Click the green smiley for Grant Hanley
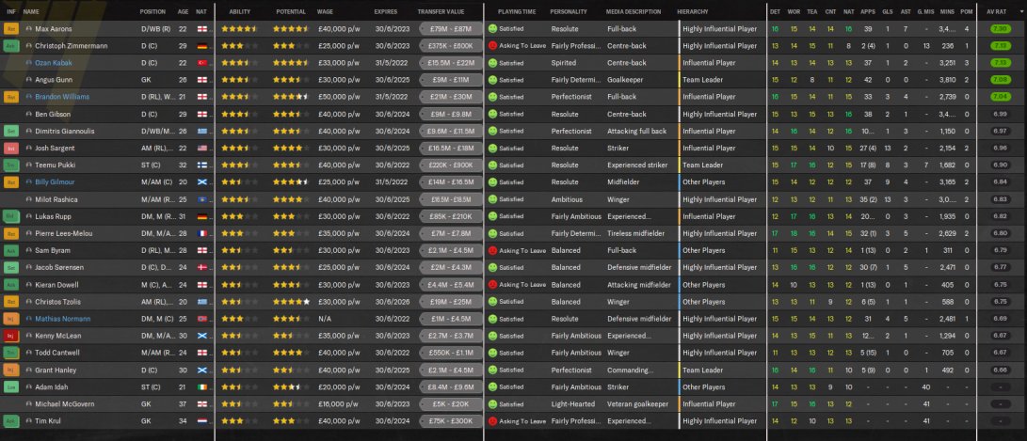 pos(492,370)
